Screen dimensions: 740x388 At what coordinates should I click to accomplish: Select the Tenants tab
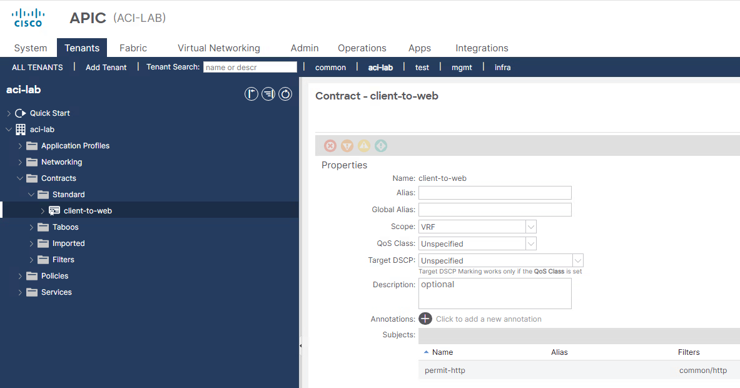(82, 48)
